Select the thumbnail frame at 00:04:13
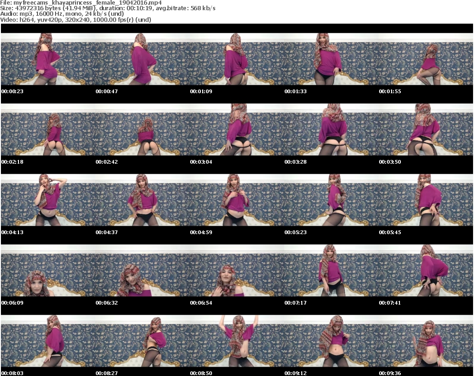Image resolution: width=474 pixels, height=376 pixels. (48, 200)
